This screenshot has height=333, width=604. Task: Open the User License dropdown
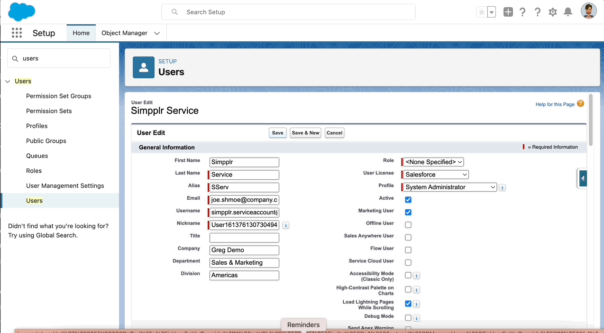click(x=436, y=175)
